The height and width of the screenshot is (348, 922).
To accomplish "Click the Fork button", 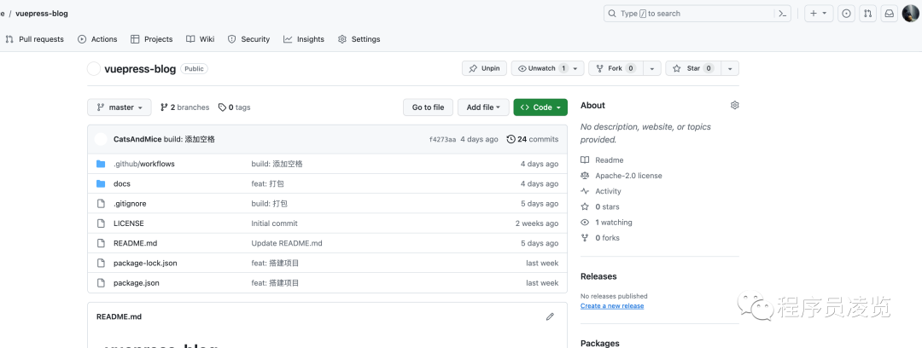I will tap(616, 69).
